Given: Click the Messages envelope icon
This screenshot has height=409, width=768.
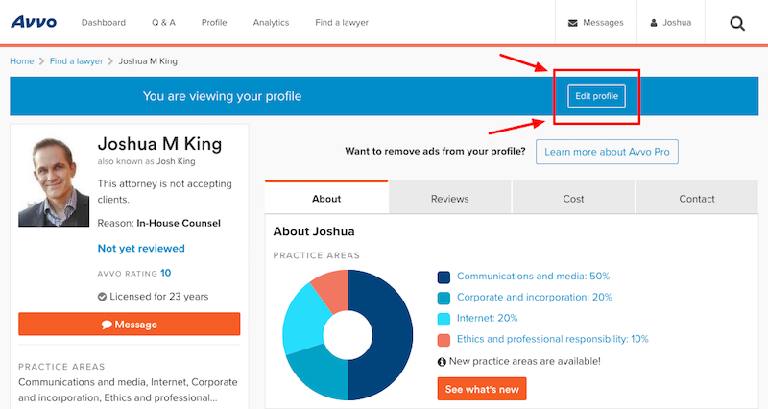Looking at the screenshot, I should [572, 23].
